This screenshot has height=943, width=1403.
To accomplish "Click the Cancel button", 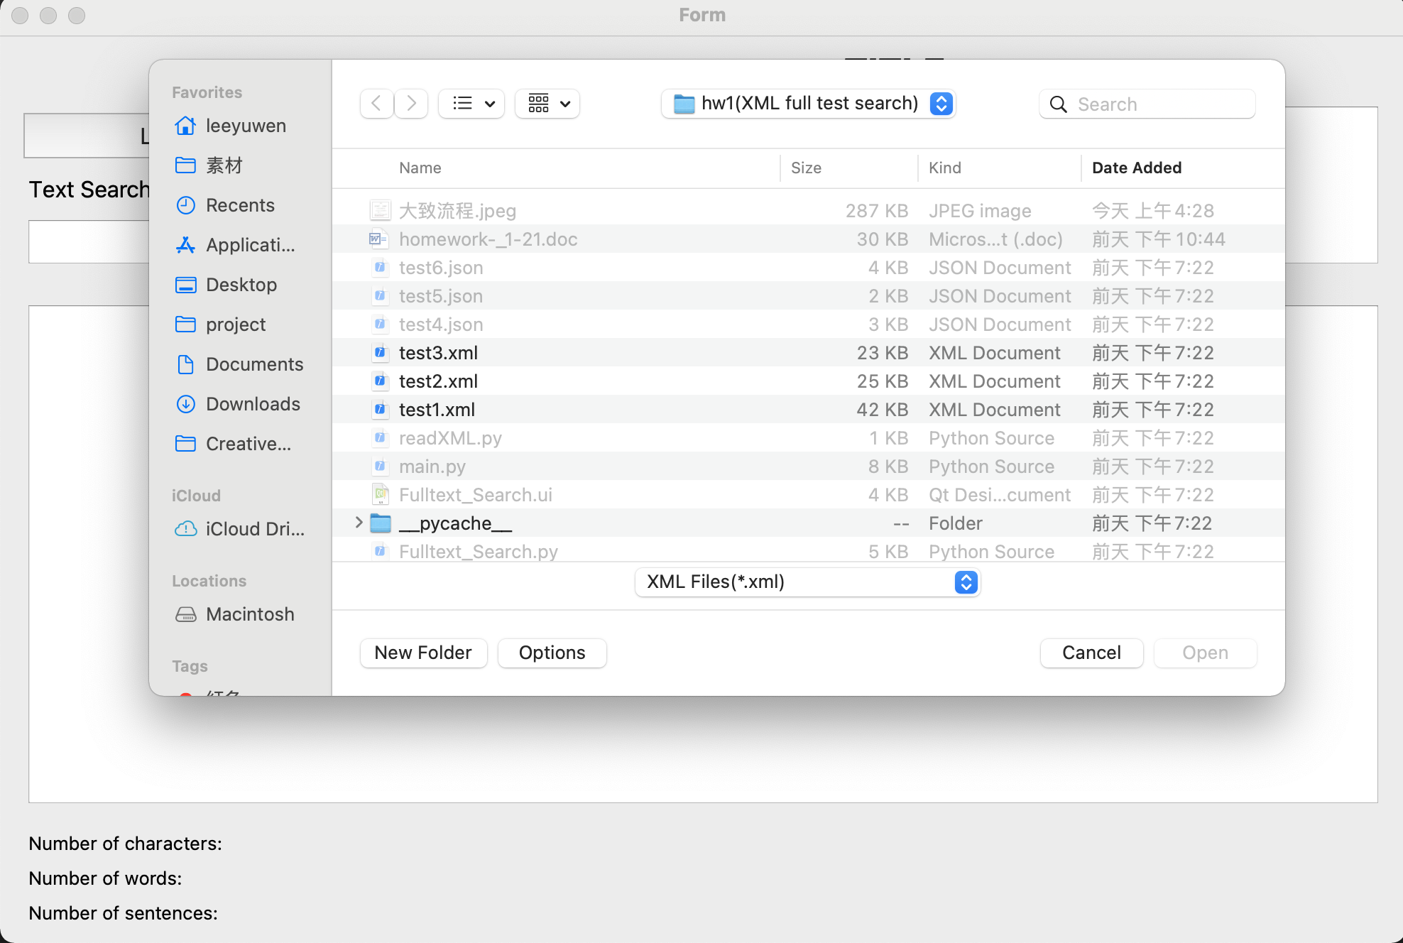I will coord(1091,653).
